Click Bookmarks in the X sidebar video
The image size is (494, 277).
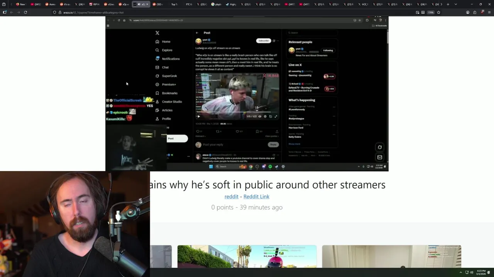[166, 93]
